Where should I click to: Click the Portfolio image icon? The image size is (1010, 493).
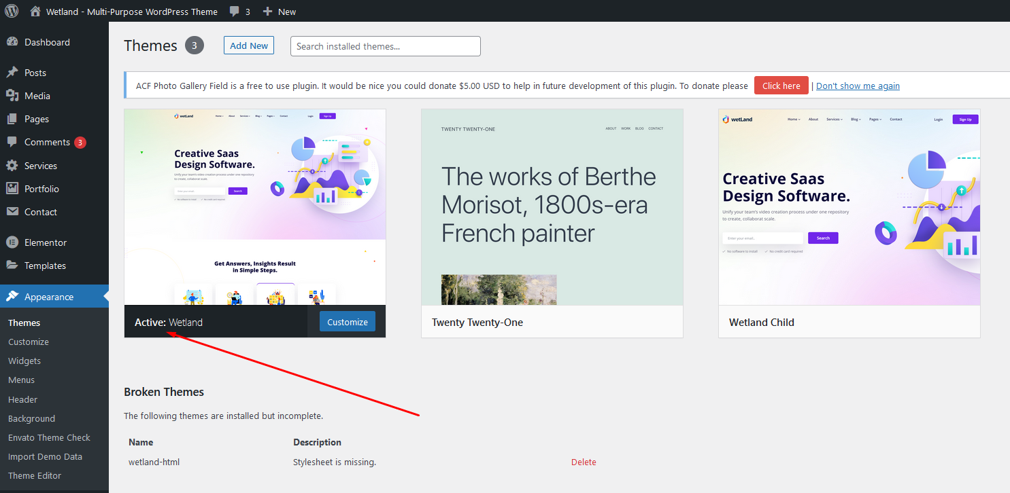pos(12,189)
